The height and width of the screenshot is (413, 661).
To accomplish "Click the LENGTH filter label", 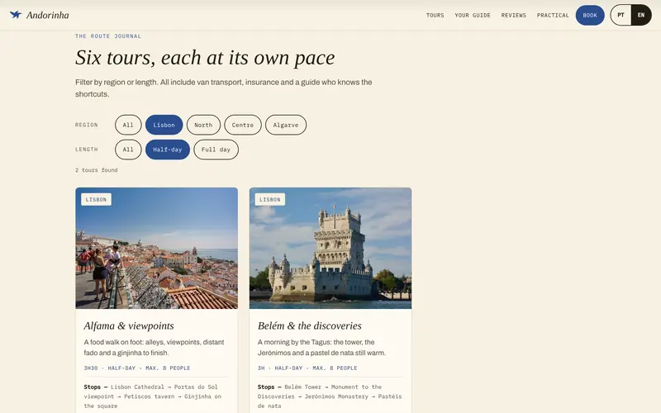I will 87,150.
